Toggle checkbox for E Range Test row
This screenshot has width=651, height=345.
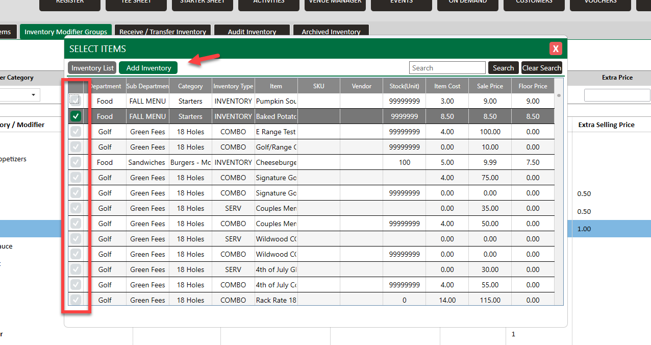click(x=76, y=132)
